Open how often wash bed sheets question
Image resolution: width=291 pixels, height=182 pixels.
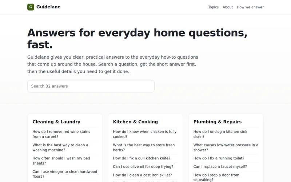click(61, 161)
